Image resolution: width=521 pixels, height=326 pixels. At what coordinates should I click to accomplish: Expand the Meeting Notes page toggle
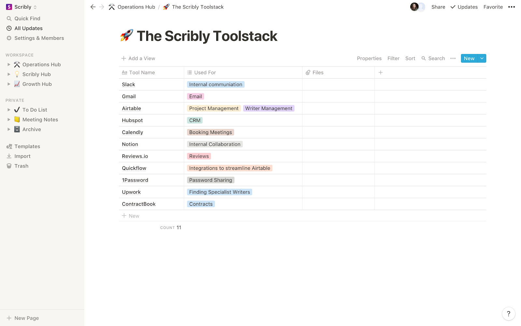tap(9, 120)
